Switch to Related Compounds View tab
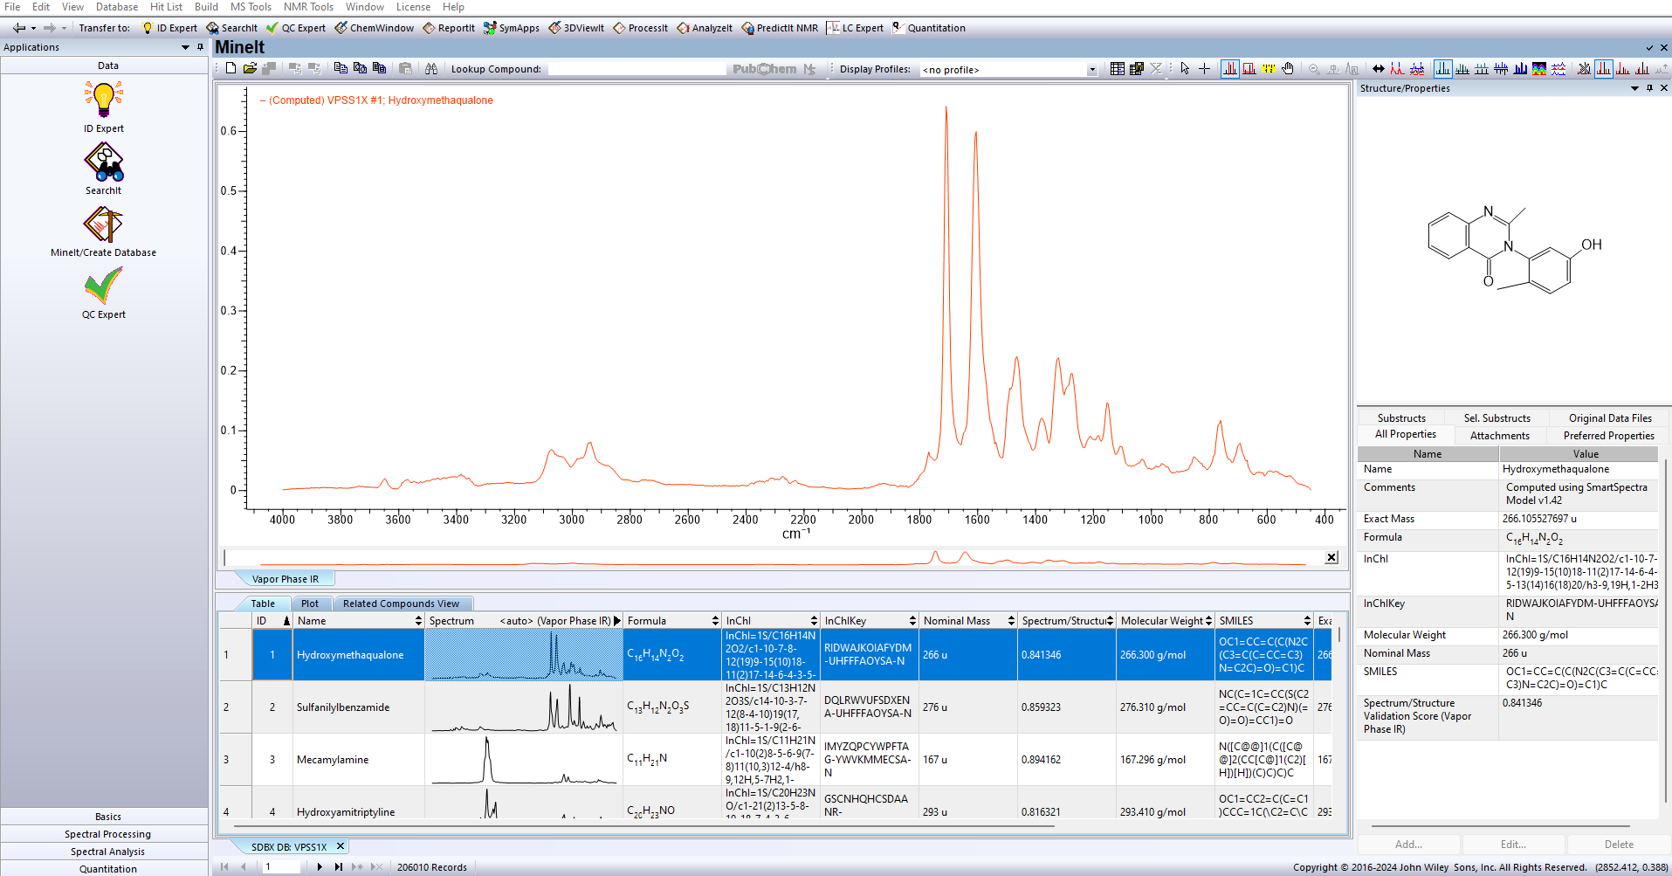This screenshot has height=876, width=1672. coord(401,604)
